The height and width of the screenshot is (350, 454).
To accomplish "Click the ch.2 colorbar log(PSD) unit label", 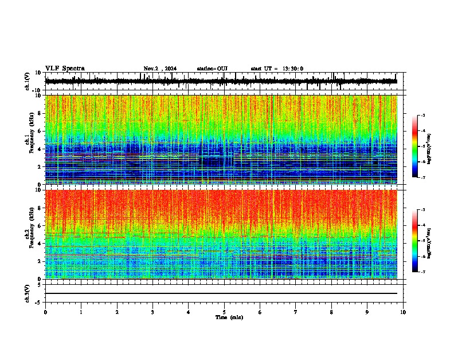I will tap(429, 243).
